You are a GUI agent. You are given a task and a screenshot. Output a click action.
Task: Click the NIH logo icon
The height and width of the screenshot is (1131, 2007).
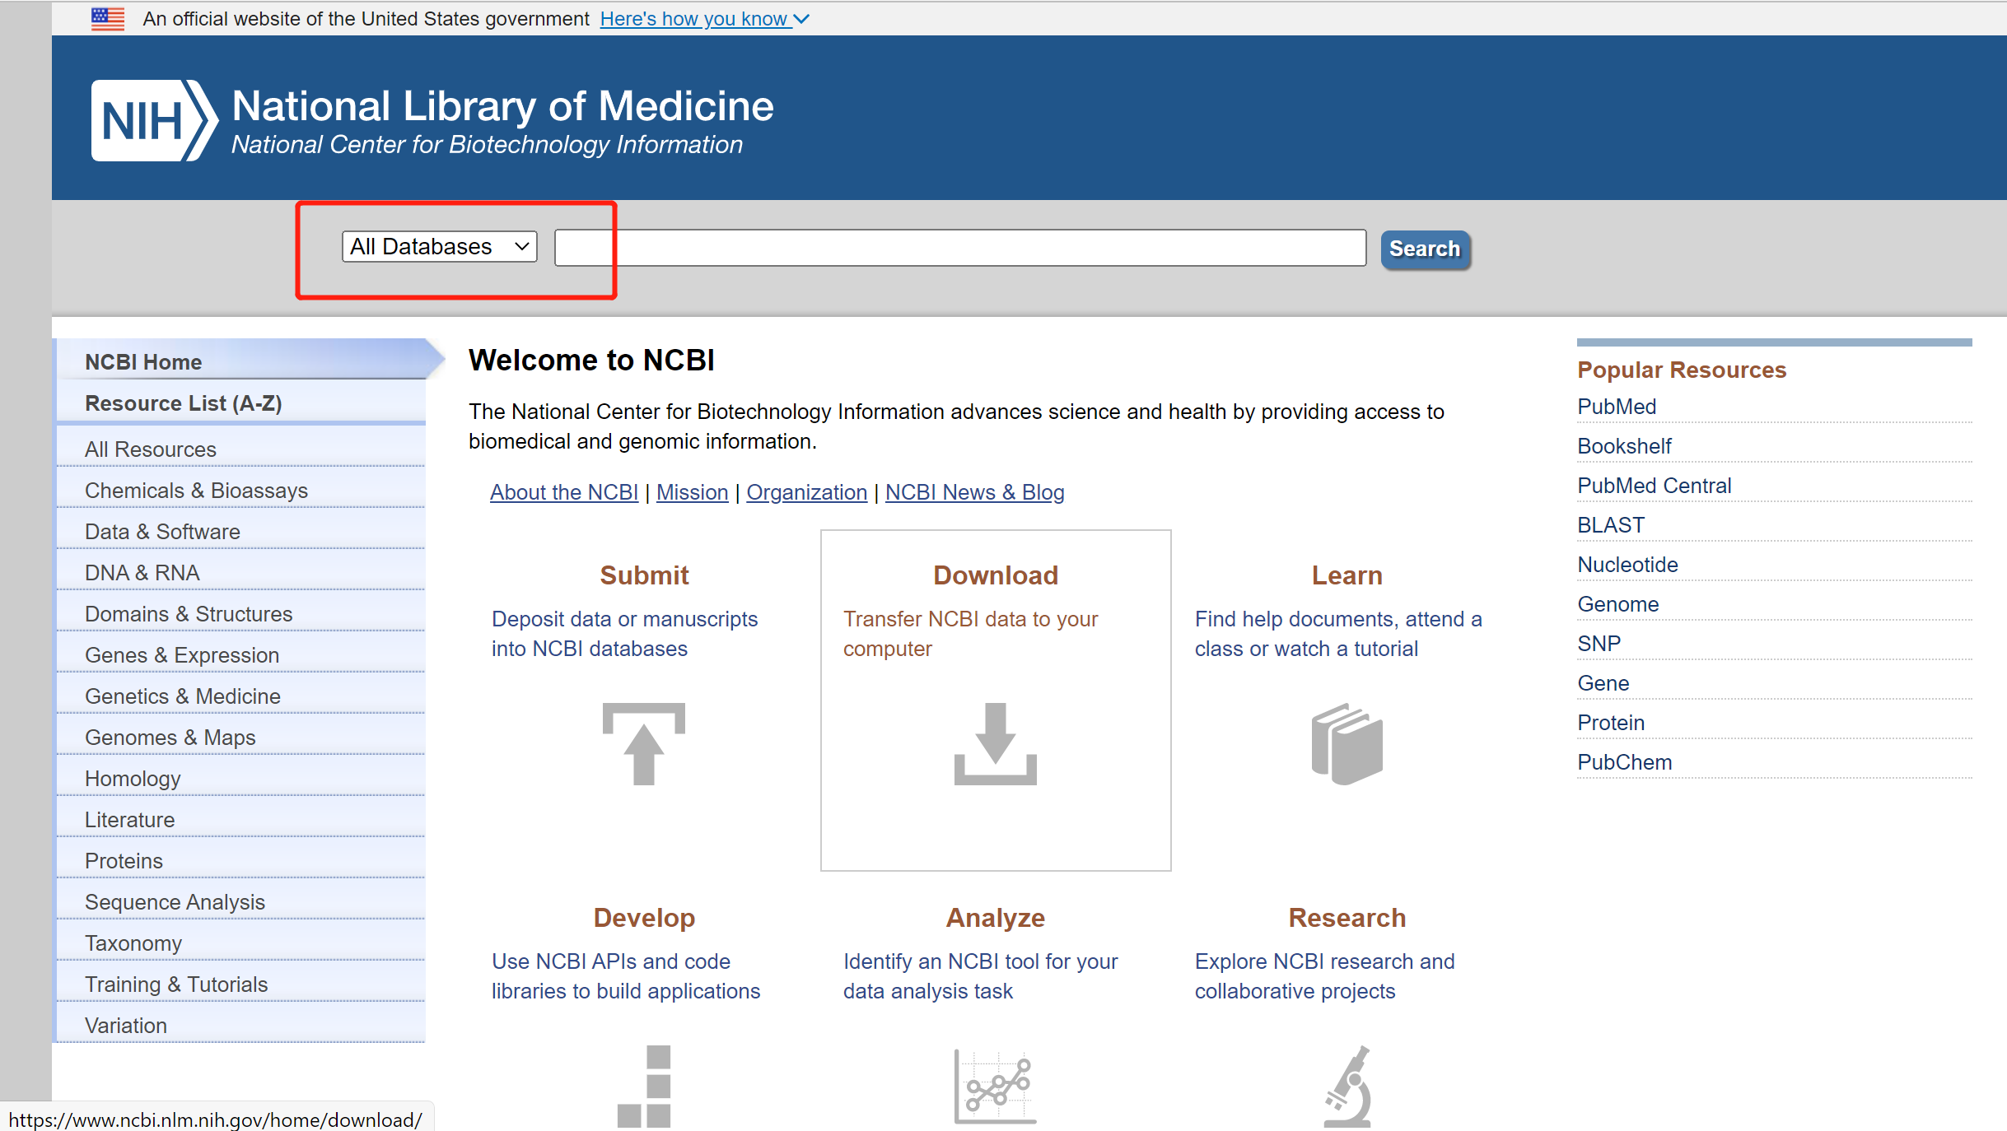(155, 120)
